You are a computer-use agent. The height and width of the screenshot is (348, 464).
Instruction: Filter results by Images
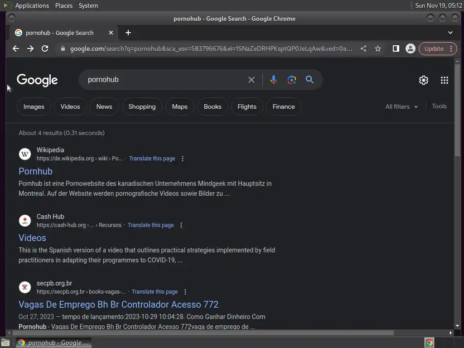(x=34, y=106)
